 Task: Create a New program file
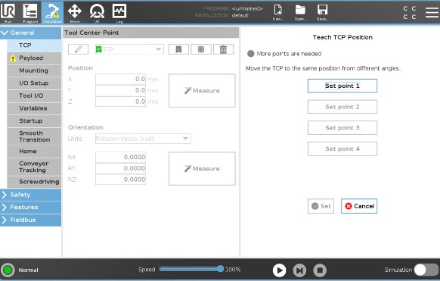277,13
